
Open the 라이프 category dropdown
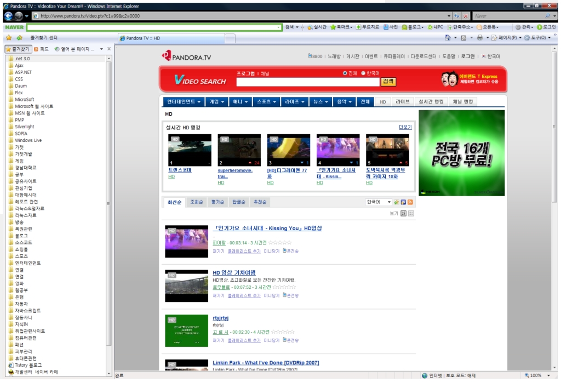click(x=294, y=102)
